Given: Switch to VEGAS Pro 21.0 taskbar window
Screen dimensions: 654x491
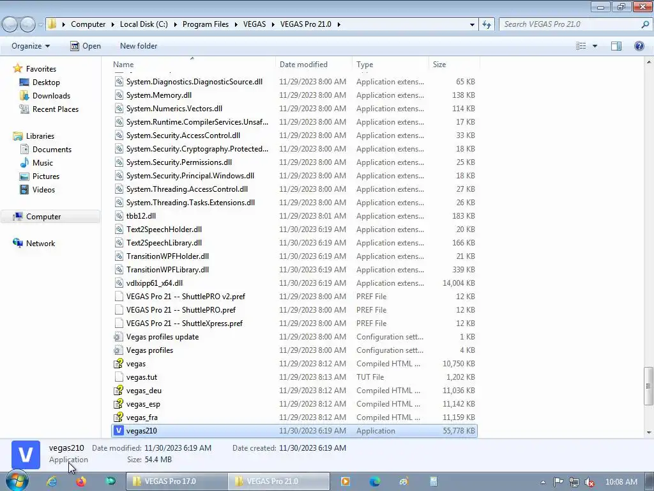Looking at the screenshot, I should pos(279,481).
